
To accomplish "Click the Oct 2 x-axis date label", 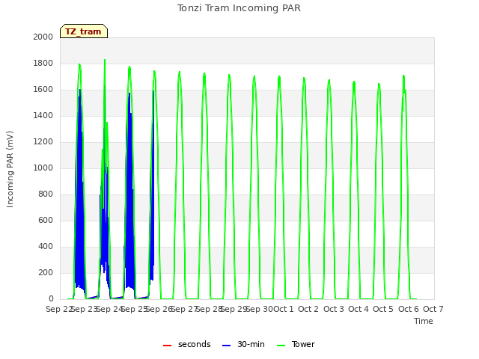I will tap(308, 309).
